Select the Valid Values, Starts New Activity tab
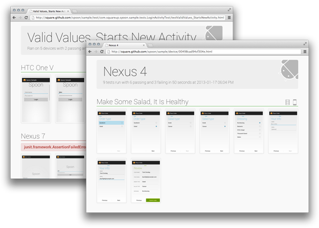The image size is (319, 228). tap(49, 11)
